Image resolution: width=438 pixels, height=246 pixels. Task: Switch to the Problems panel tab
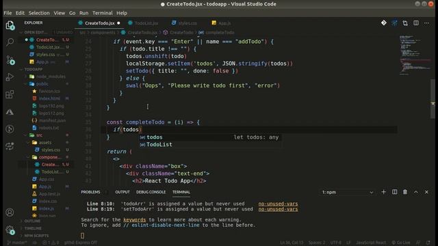[x=90, y=192]
